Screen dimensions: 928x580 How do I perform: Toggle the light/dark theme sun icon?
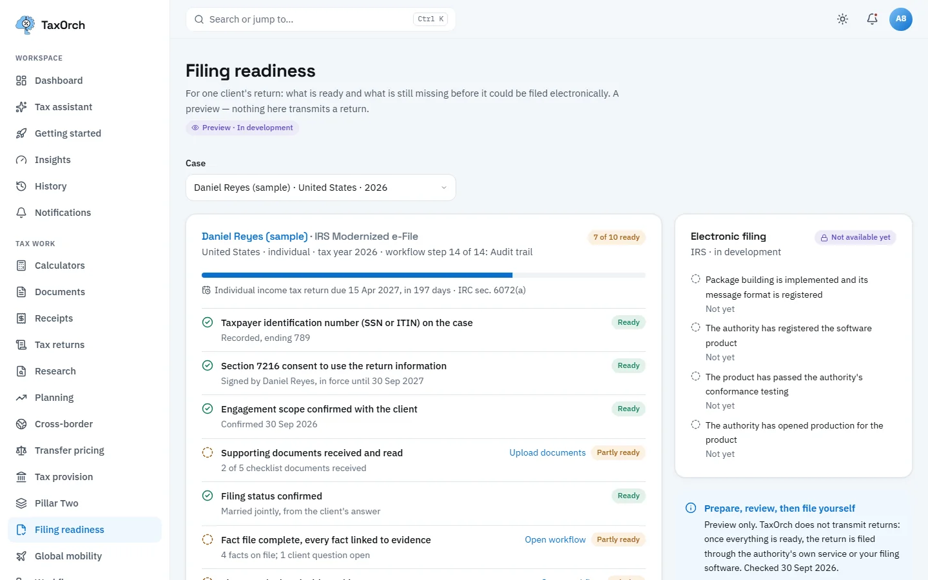pos(842,19)
